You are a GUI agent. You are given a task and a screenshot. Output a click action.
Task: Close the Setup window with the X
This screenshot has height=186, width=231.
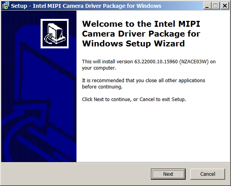click(225, 6)
